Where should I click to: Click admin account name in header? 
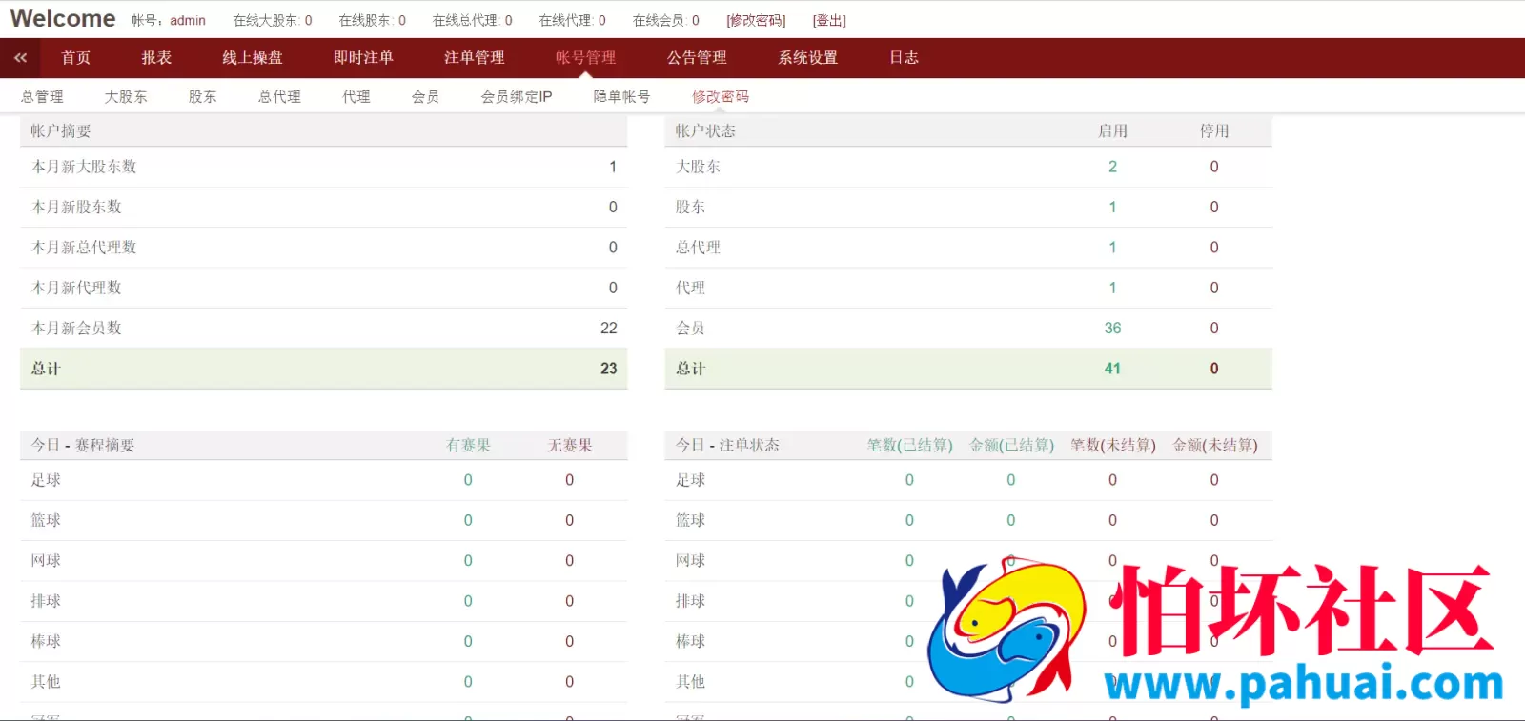click(188, 20)
